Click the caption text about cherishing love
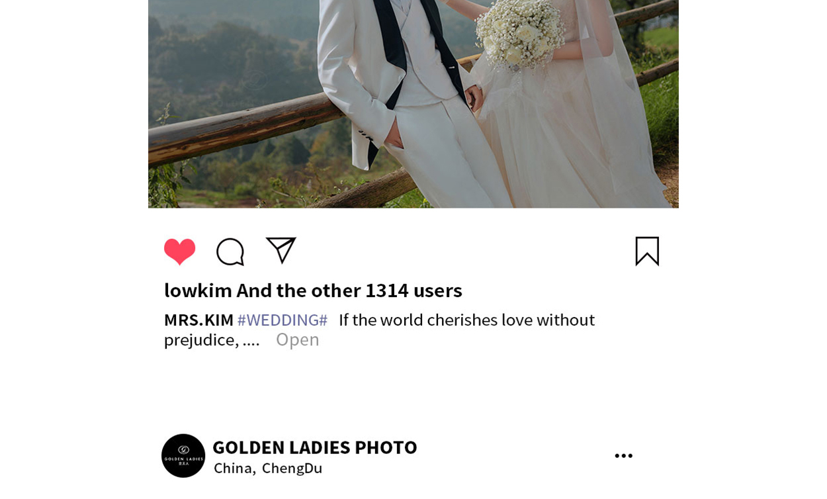The height and width of the screenshot is (499, 827). click(379, 330)
